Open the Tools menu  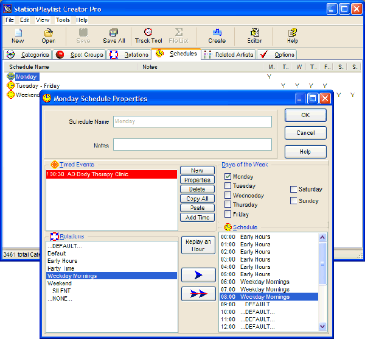pyautogui.click(x=62, y=20)
